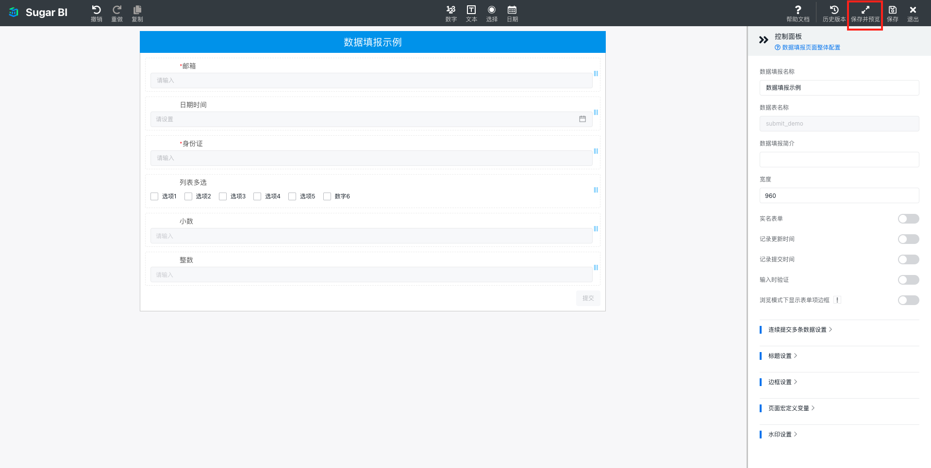The image size is (931, 468).
Task: Click the 日期时间 date input
Action: [371, 119]
